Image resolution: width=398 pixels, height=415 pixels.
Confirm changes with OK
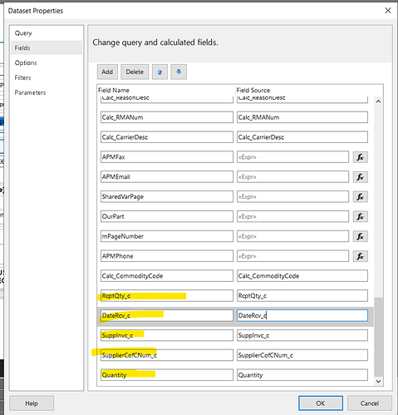[x=321, y=403]
